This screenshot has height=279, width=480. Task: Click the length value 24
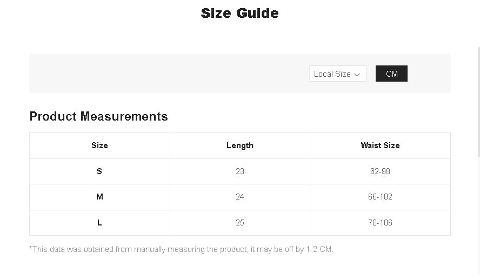(240, 197)
